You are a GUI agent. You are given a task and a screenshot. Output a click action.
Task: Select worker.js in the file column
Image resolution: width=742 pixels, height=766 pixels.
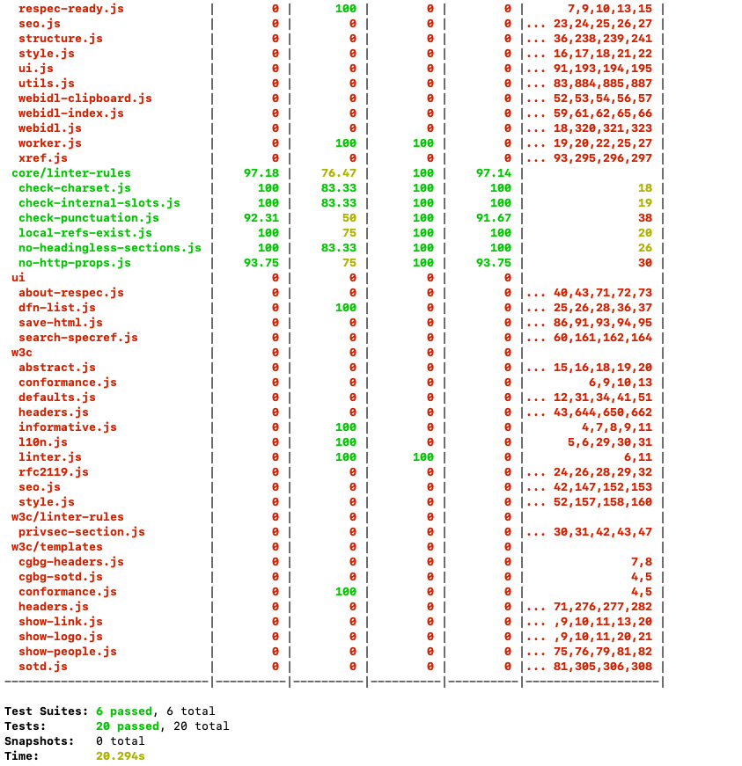click(x=50, y=143)
